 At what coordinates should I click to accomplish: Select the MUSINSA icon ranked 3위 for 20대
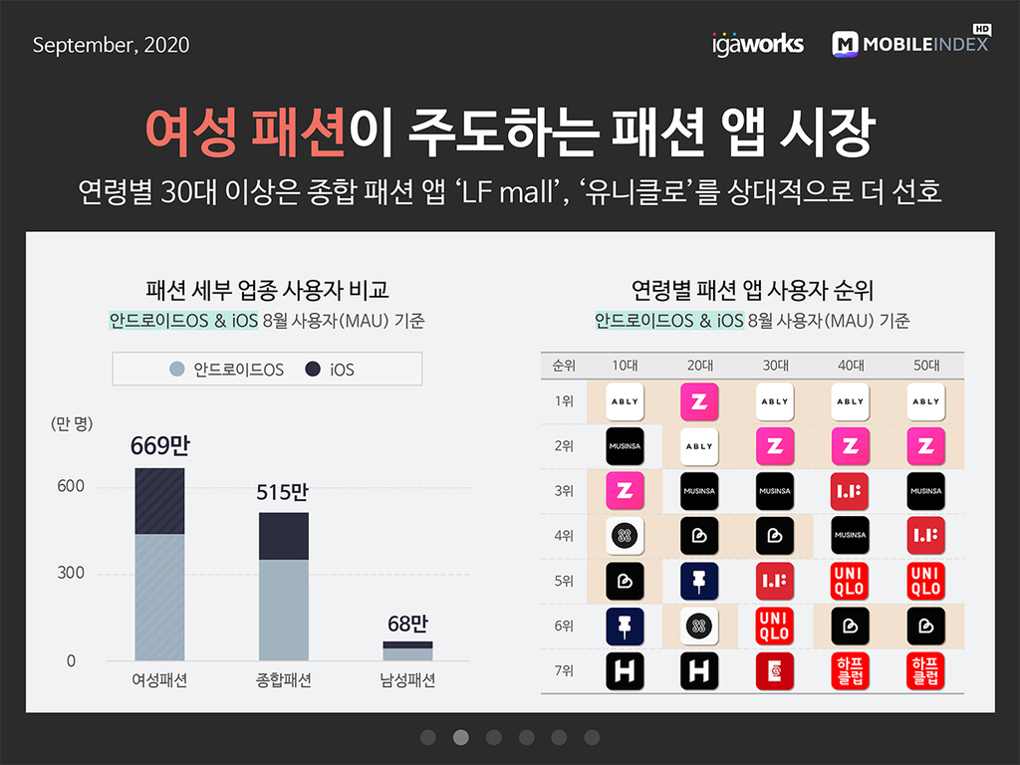point(699,491)
